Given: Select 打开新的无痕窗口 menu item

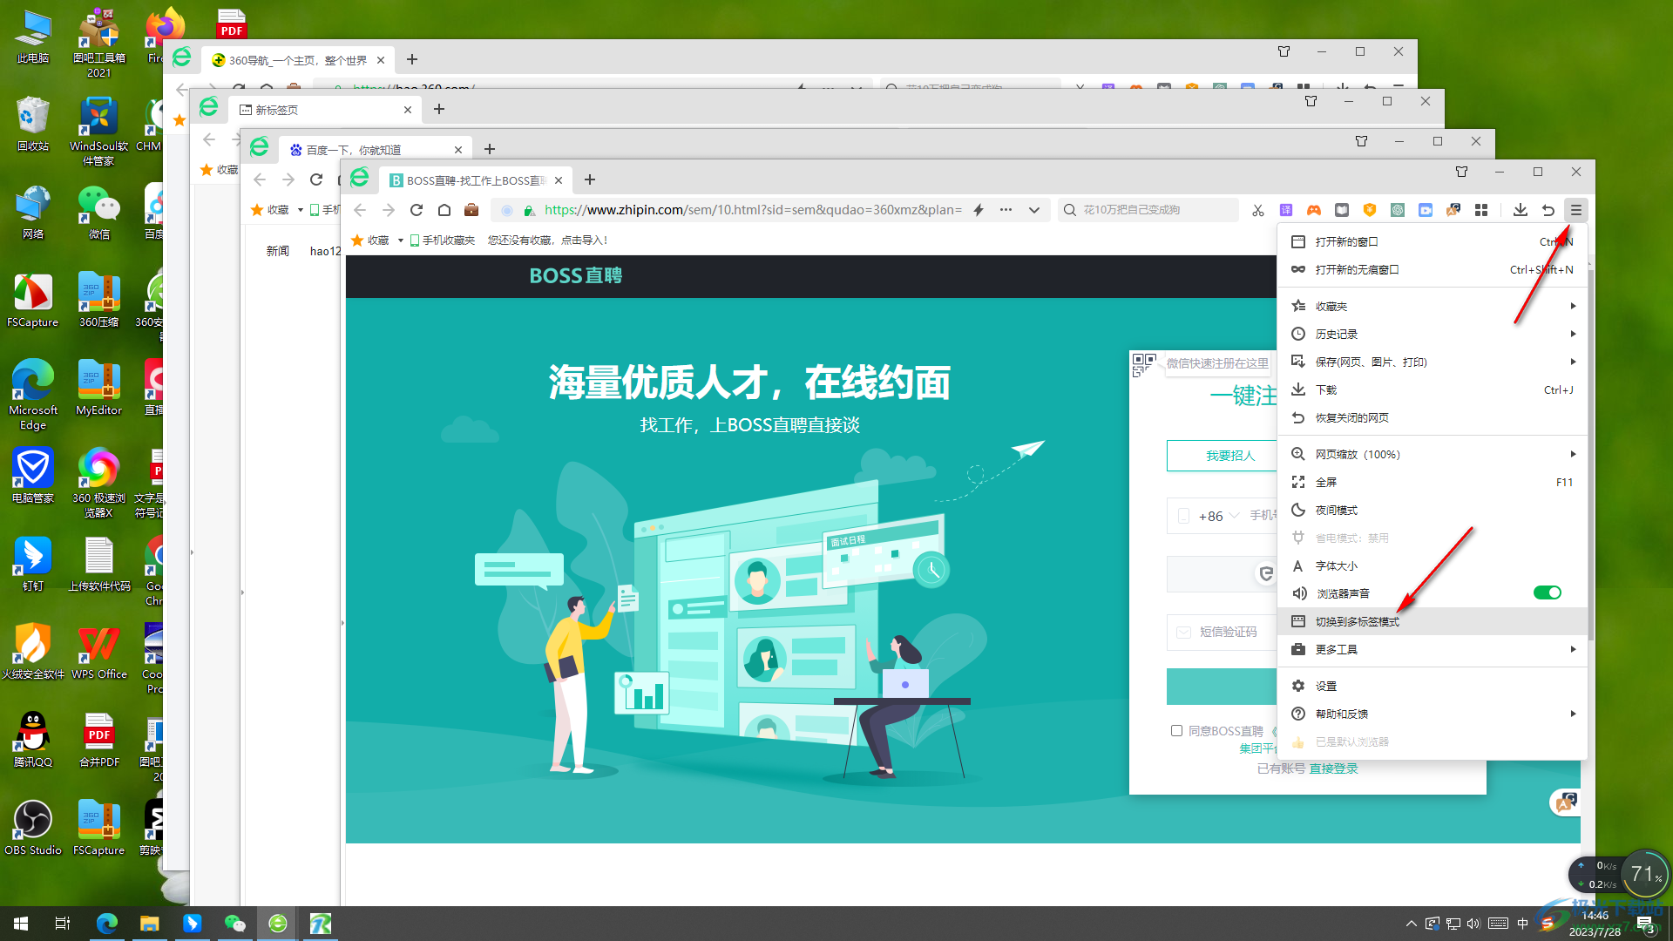Looking at the screenshot, I should click(1433, 269).
